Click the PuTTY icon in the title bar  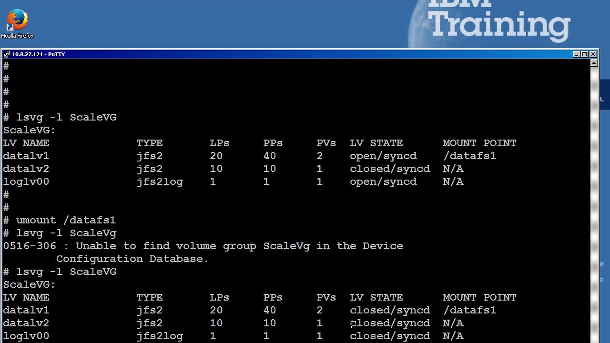coord(7,54)
